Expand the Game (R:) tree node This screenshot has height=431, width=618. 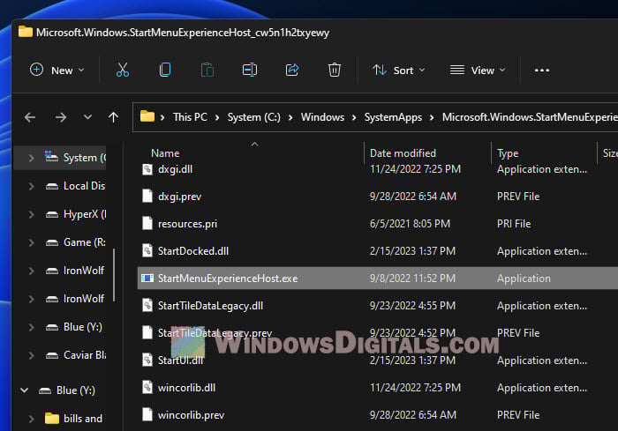tap(31, 242)
